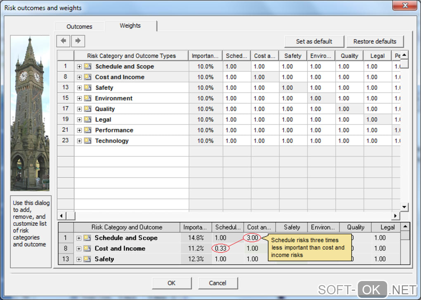
Task: Click the right arrow navigation button
Action: 78,41
